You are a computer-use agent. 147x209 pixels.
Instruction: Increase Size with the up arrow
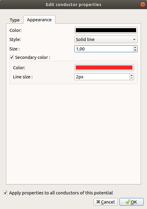[x=135, y=47]
